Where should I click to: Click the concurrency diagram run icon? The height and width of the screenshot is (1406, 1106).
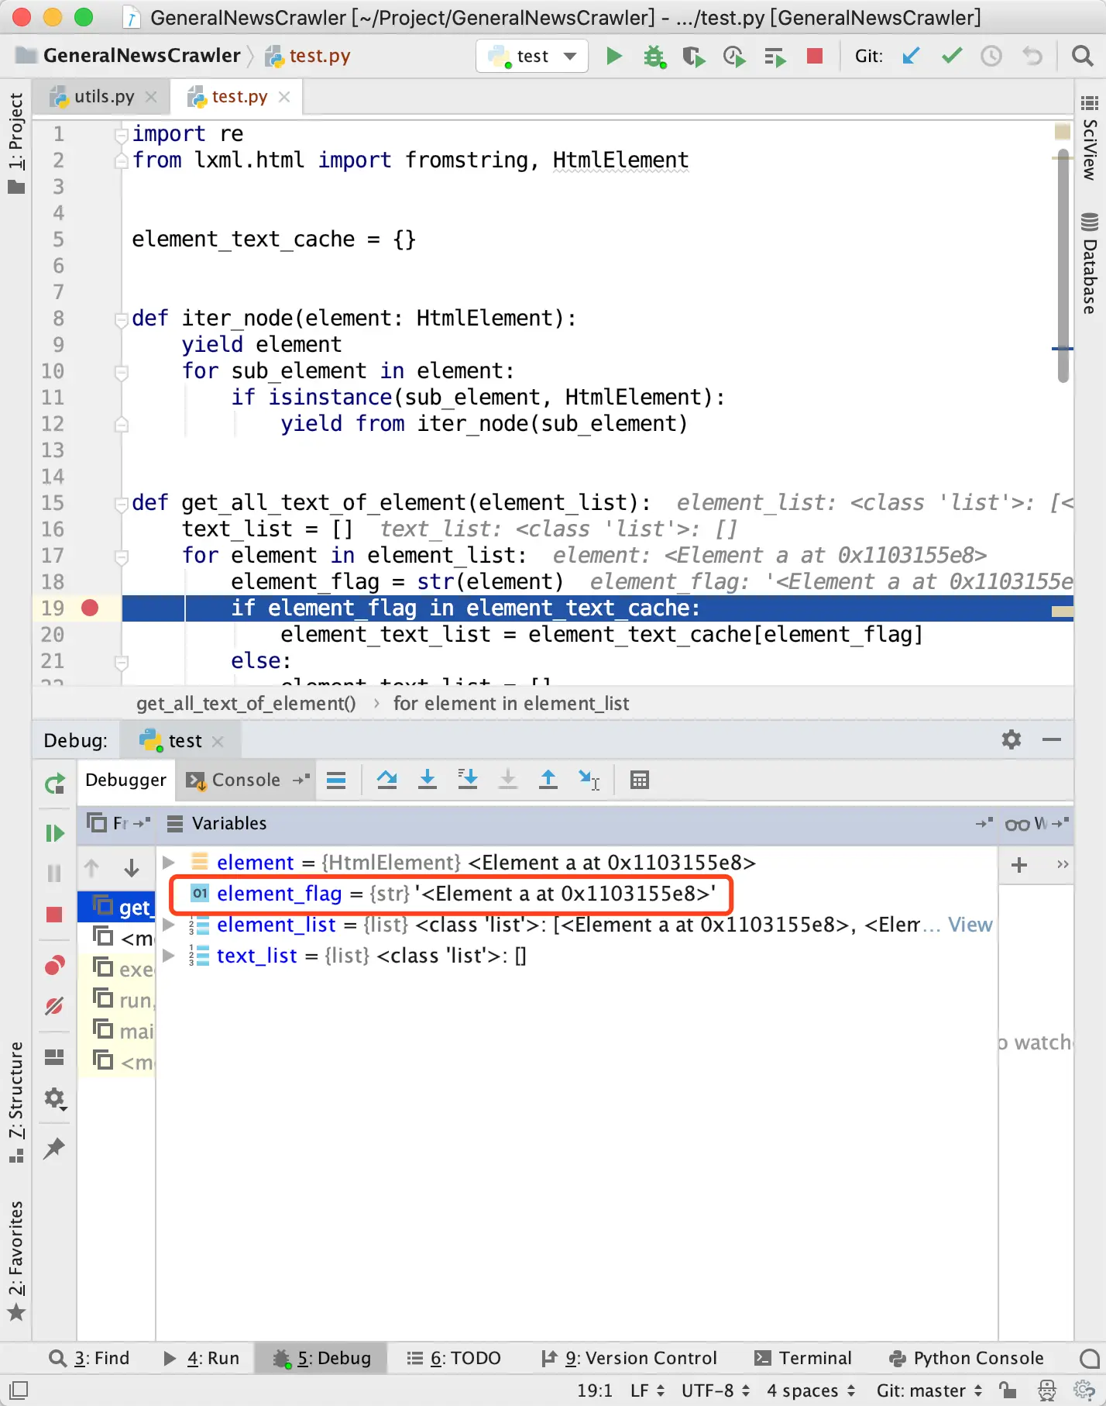(x=775, y=57)
